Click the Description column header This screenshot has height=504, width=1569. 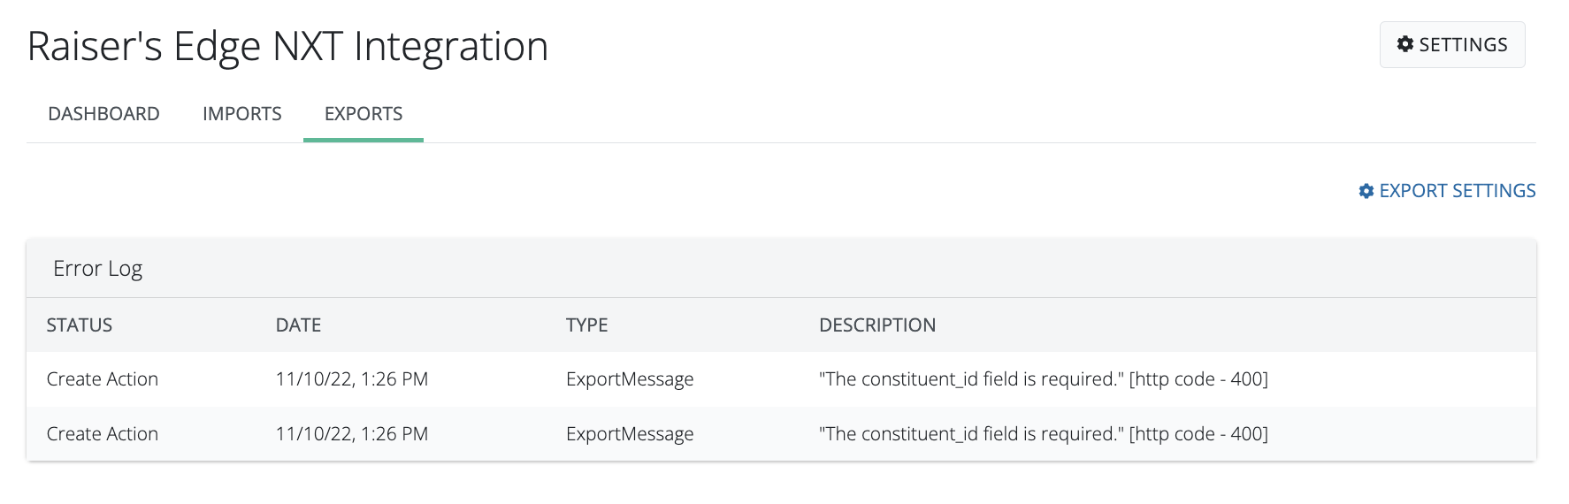click(876, 325)
